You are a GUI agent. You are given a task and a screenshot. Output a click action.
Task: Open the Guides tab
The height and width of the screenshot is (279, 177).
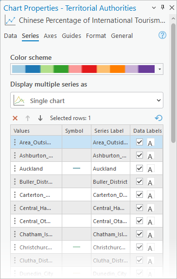coord(71,36)
